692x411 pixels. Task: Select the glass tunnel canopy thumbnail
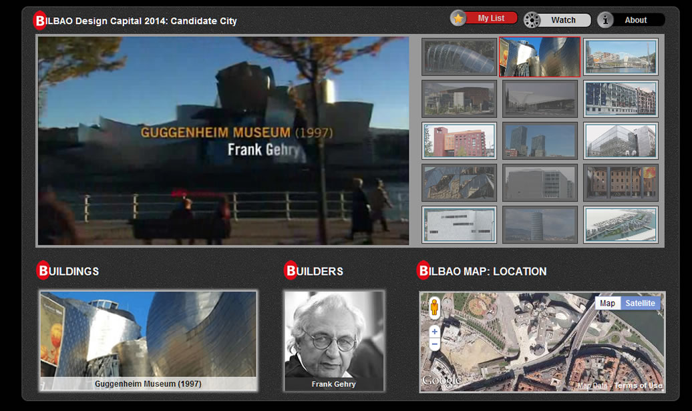tap(459, 57)
